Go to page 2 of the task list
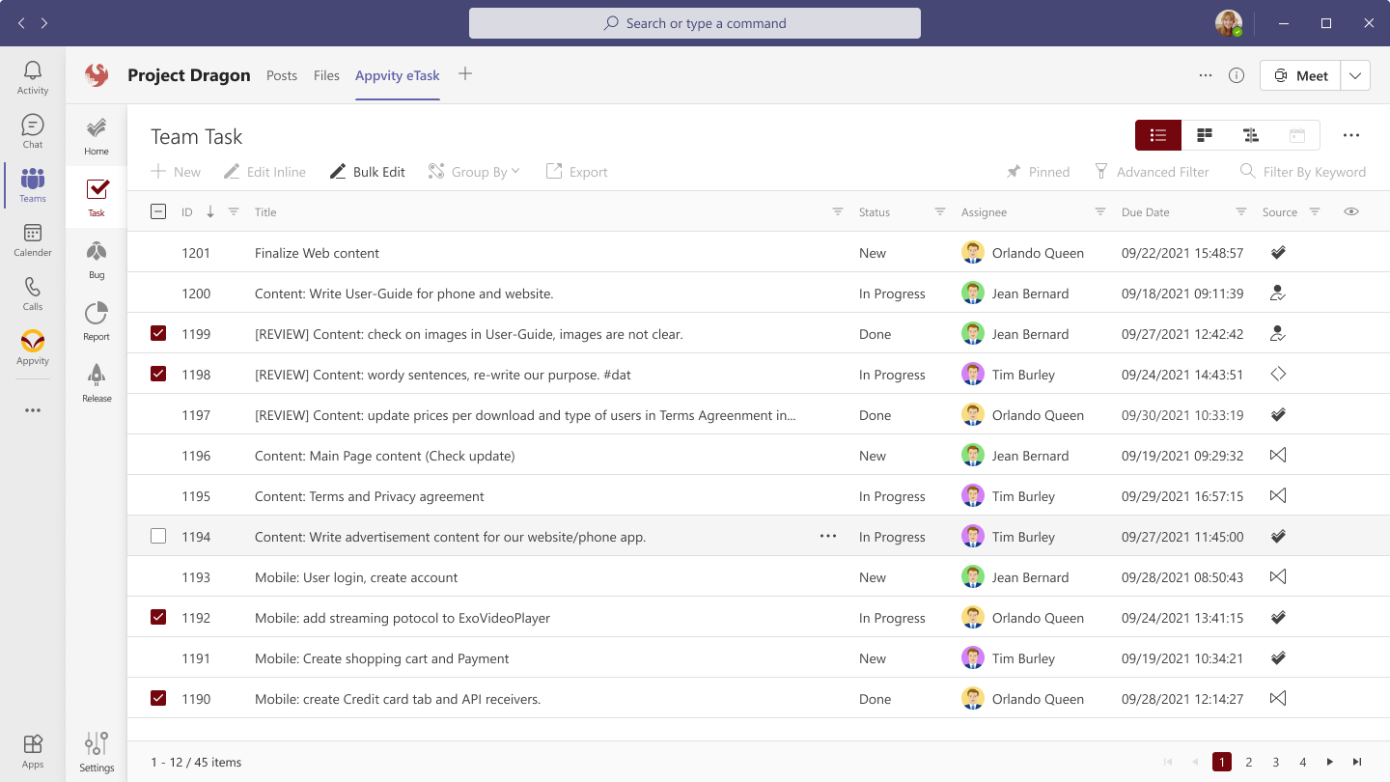1390x782 pixels. click(1249, 762)
